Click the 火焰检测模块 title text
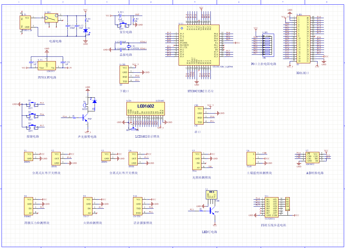The height and width of the screenshot is (248, 345). click(x=93, y=223)
